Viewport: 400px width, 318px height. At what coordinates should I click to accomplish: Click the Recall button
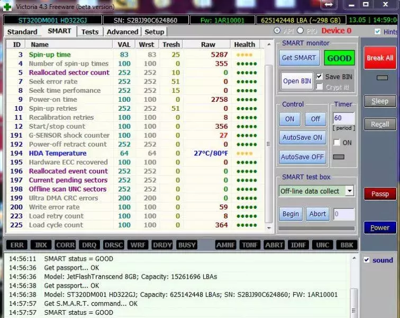pos(380,125)
